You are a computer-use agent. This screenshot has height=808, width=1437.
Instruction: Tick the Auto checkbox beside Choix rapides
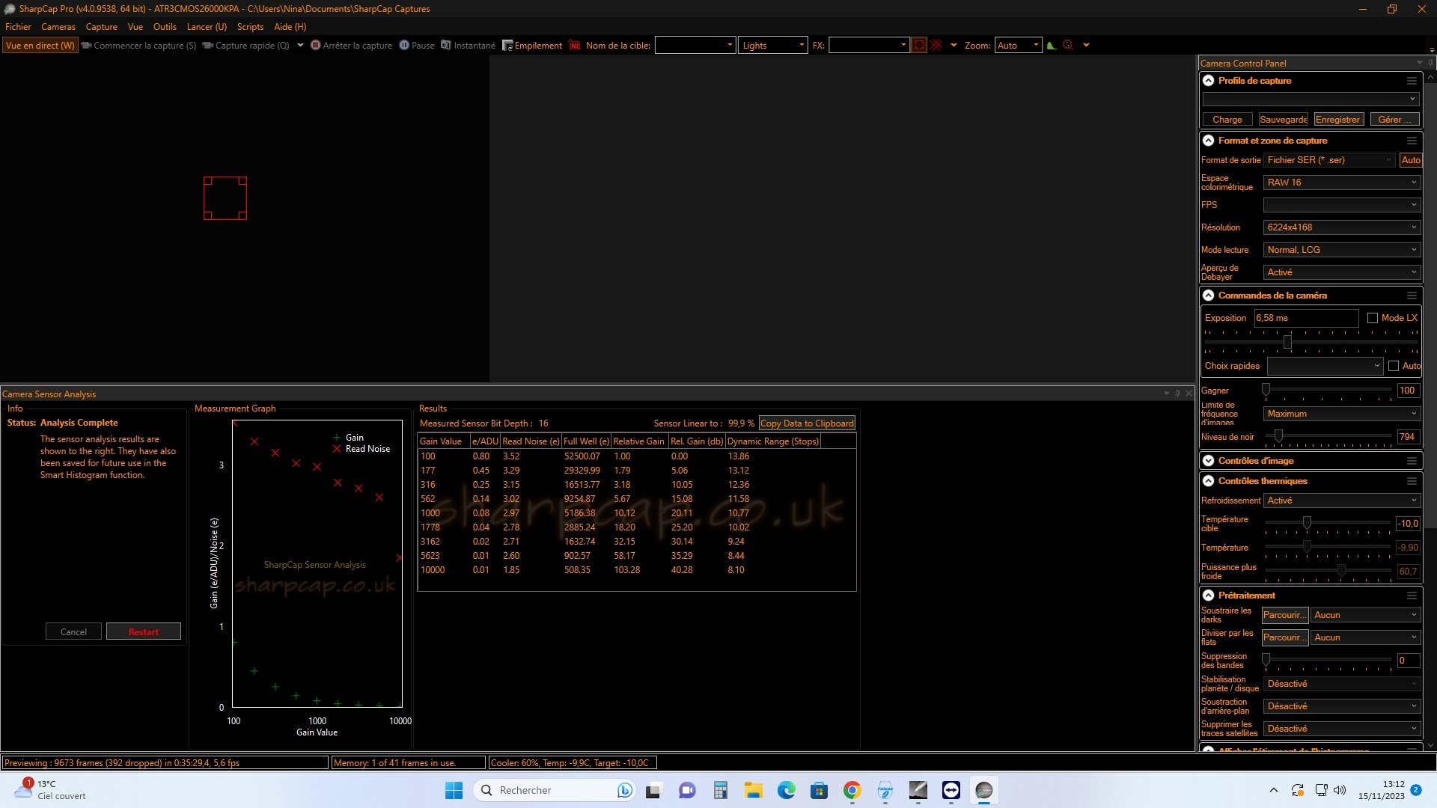coord(1394,366)
